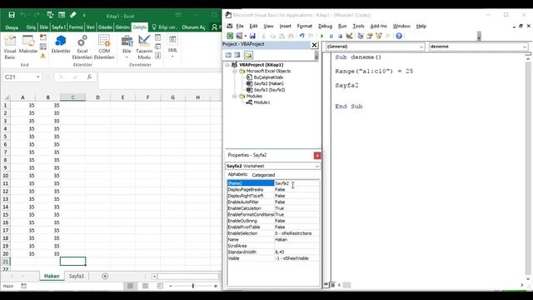Click Oturum Aç sign-in link

(193, 27)
